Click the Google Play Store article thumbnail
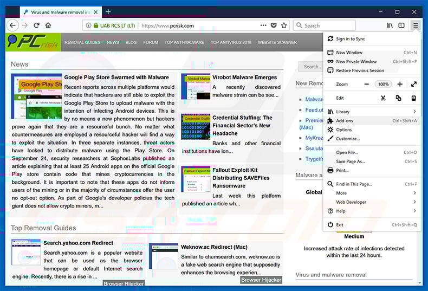Screen dimensions: 428x291 pyautogui.click(x=37, y=96)
